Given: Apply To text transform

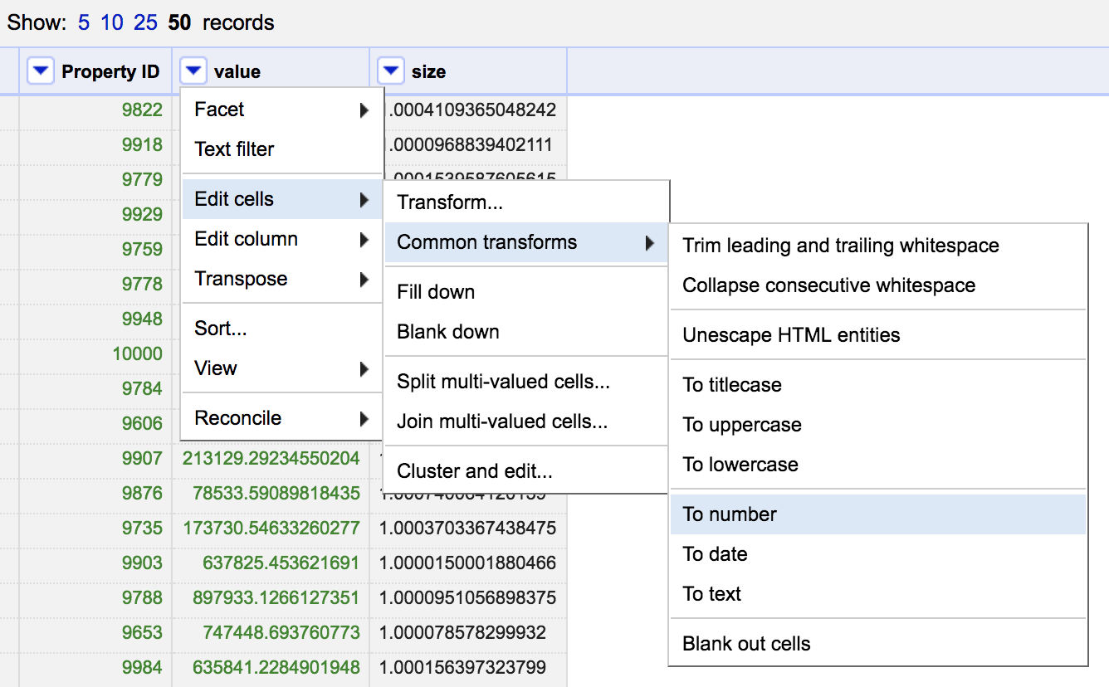Looking at the screenshot, I should [878, 594].
